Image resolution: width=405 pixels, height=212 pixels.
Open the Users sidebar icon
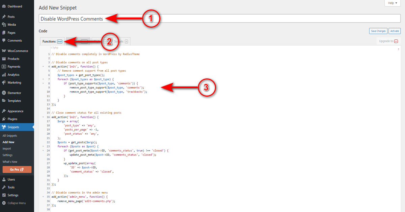(x=4, y=179)
